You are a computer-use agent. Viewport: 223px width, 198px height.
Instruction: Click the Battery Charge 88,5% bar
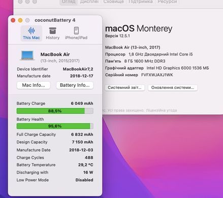pos(55,111)
